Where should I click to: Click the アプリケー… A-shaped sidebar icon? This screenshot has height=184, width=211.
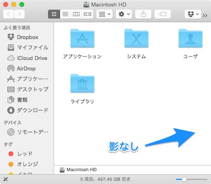[11, 79]
